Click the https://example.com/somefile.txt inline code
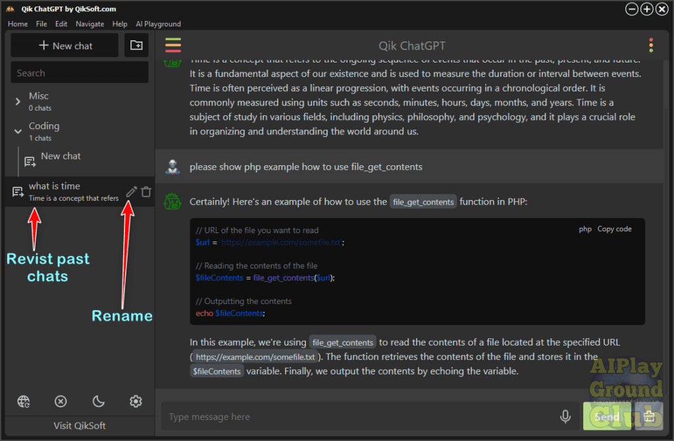Image resolution: width=674 pixels, height=441 pixels. point(255,357)
